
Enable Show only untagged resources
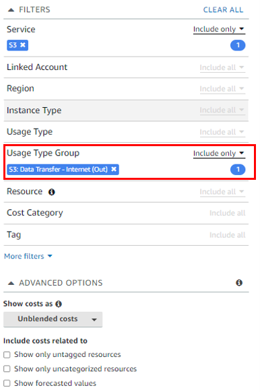(x=7, y=355)
